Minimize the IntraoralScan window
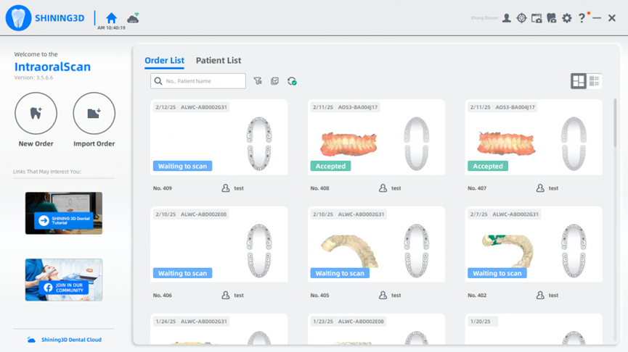 coord(597,18)
